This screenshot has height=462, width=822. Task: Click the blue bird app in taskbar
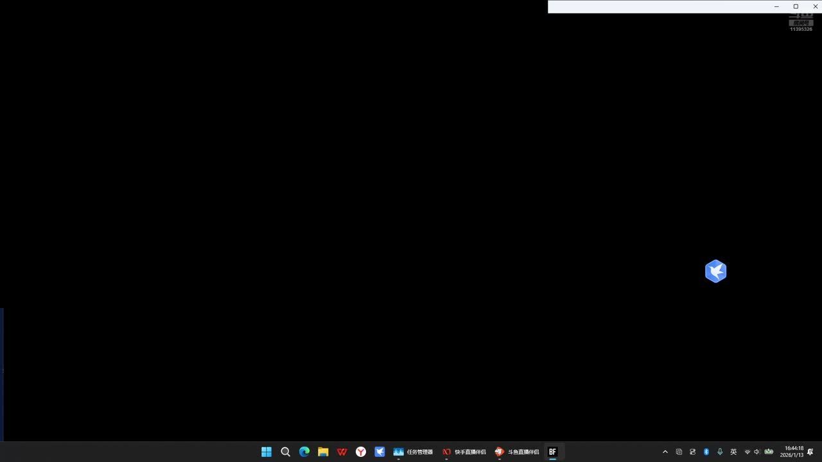[380, 452]
